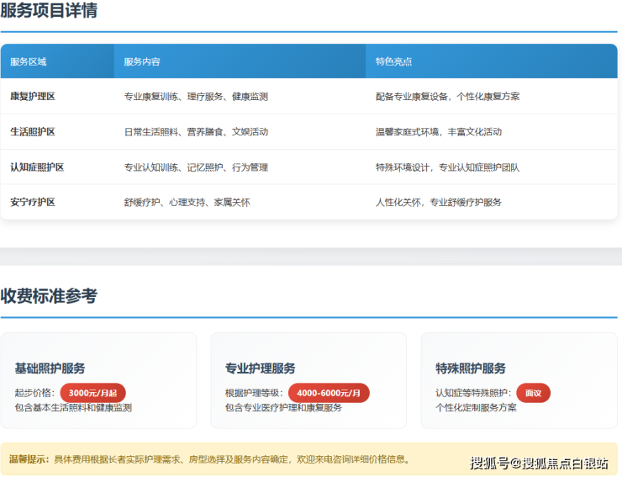Click the 服务项目详情 section heading

point(49,11)
